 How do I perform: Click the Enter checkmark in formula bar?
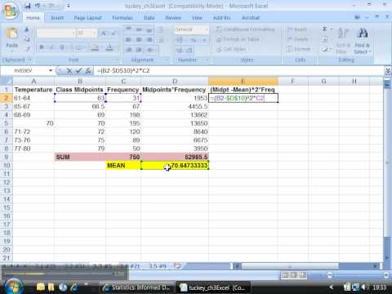coord(79,71)
